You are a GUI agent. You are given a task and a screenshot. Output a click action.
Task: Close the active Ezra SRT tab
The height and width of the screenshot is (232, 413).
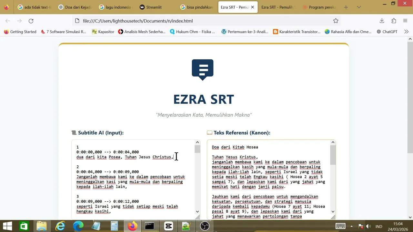click(x=252, y=7)
